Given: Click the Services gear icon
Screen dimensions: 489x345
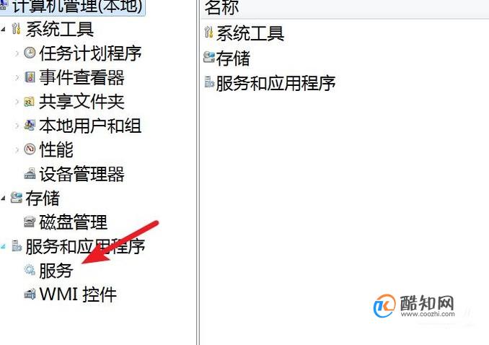Looking at the screenshot, I should coord(30,270).
